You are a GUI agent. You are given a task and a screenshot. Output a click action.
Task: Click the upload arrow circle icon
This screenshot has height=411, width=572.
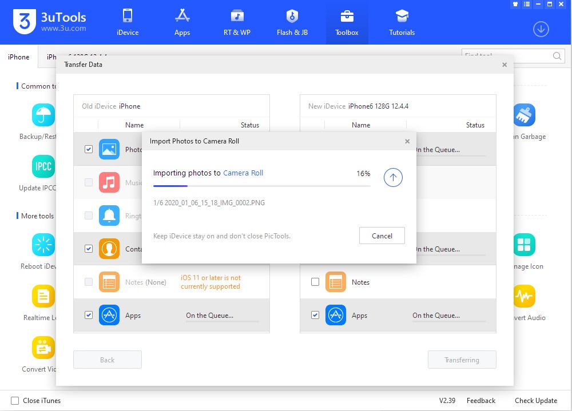coord(393,178)
